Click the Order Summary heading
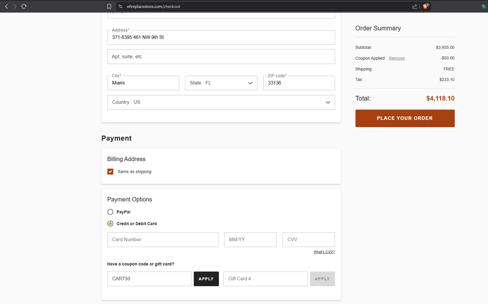This screenshot has height=304, width=488. (x=378, y=28)
